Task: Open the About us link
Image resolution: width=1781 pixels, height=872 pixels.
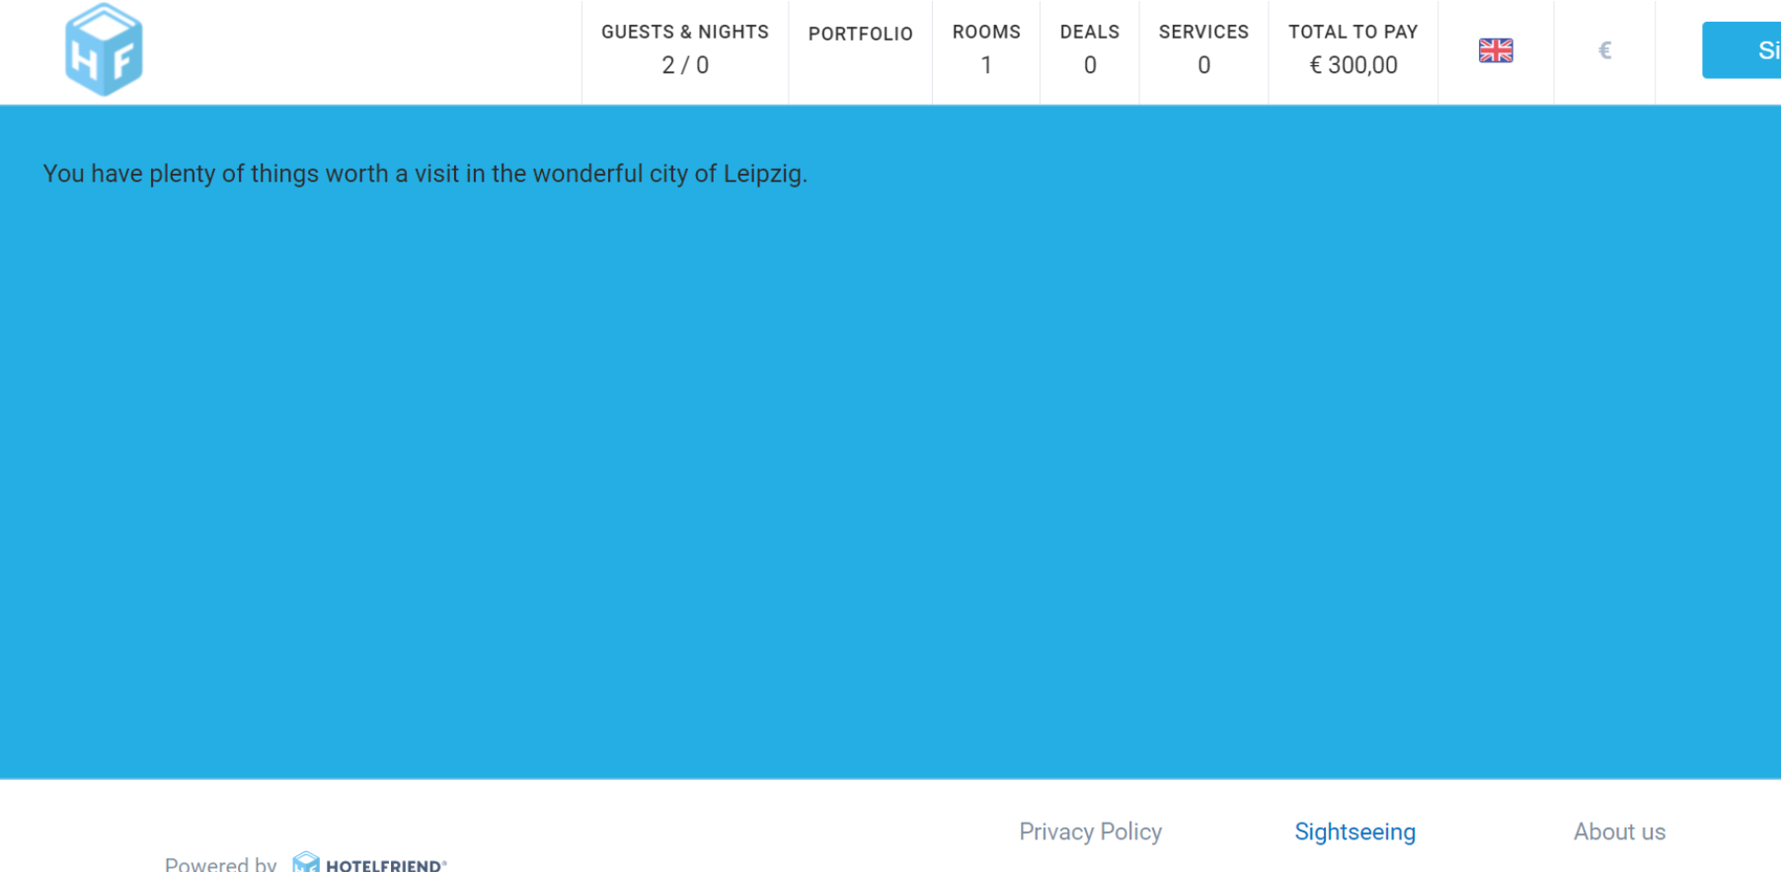Action: click(1620, 832)
